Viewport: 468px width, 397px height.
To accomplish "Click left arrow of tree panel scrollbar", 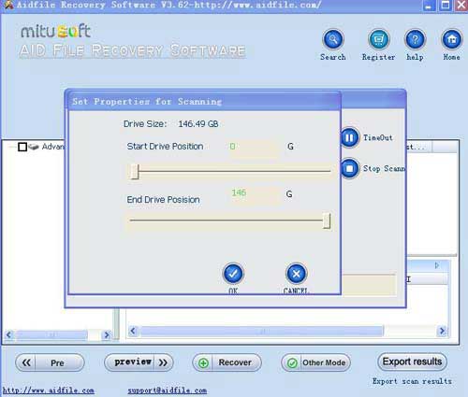I will [8, 335].
